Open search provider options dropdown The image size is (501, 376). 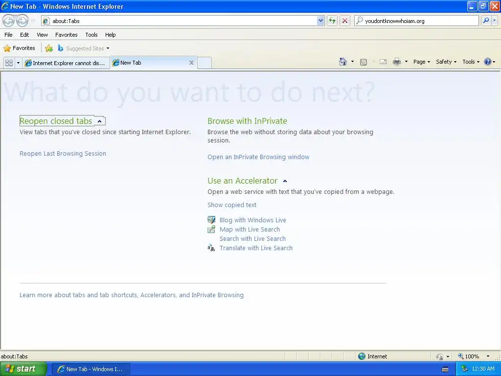[494, 21]
